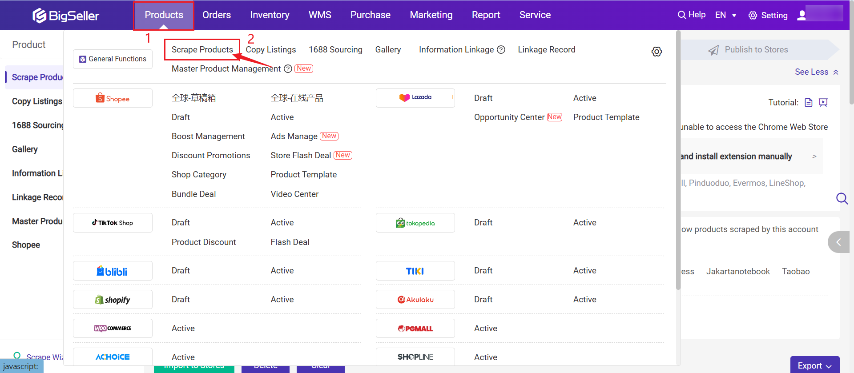Open the Purchase menu
Viewport: 854px width, 373px height.
pos(371,15)
